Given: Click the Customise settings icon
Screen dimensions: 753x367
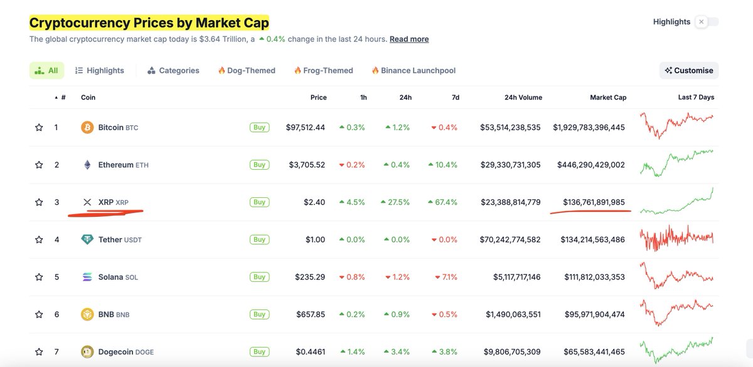Looking at the screenshot, I should click(667, 70).
